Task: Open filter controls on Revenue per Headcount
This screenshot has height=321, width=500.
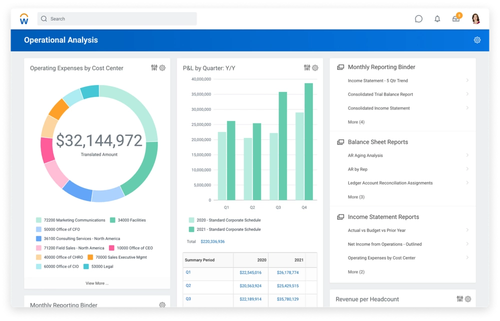Action: [459, 299]
